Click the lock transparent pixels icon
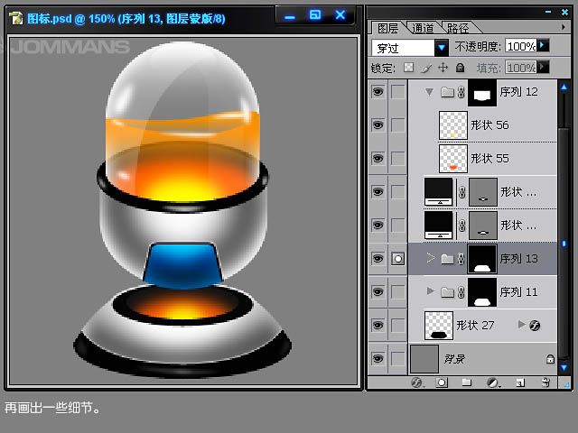This screenshot has height=433, width=578. 408,68
